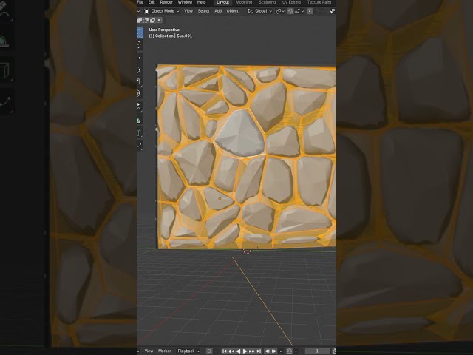Toggle auto keying record button
Screen dimensions: 473x355
[209, 351]
